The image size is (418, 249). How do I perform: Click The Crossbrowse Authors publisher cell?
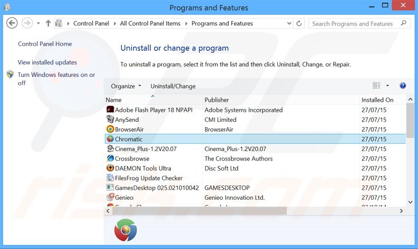point(239,158)
